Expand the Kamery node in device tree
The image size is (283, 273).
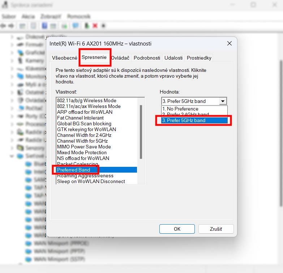coord(12,60)
